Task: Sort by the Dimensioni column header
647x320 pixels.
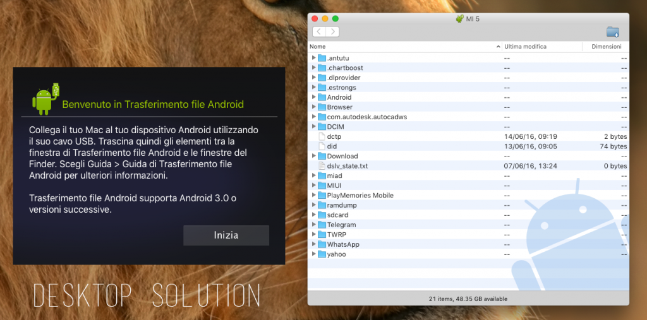Action: coord(606,47)
